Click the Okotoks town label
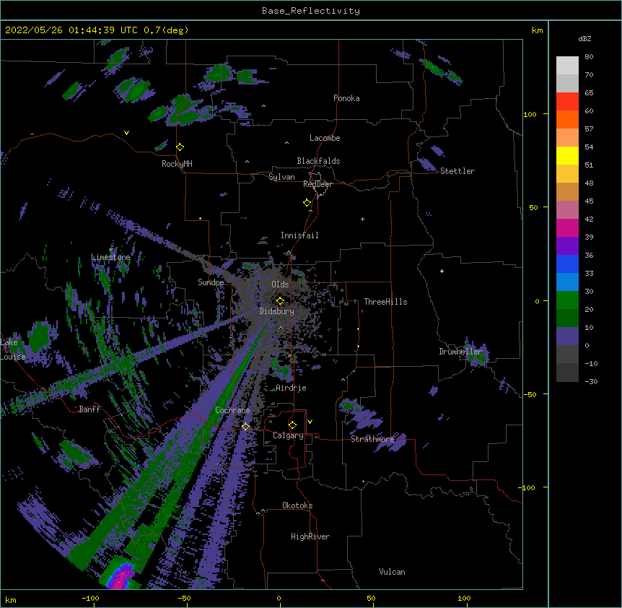The width and height of the screenshot is (622, 608). tap(297, 505)
